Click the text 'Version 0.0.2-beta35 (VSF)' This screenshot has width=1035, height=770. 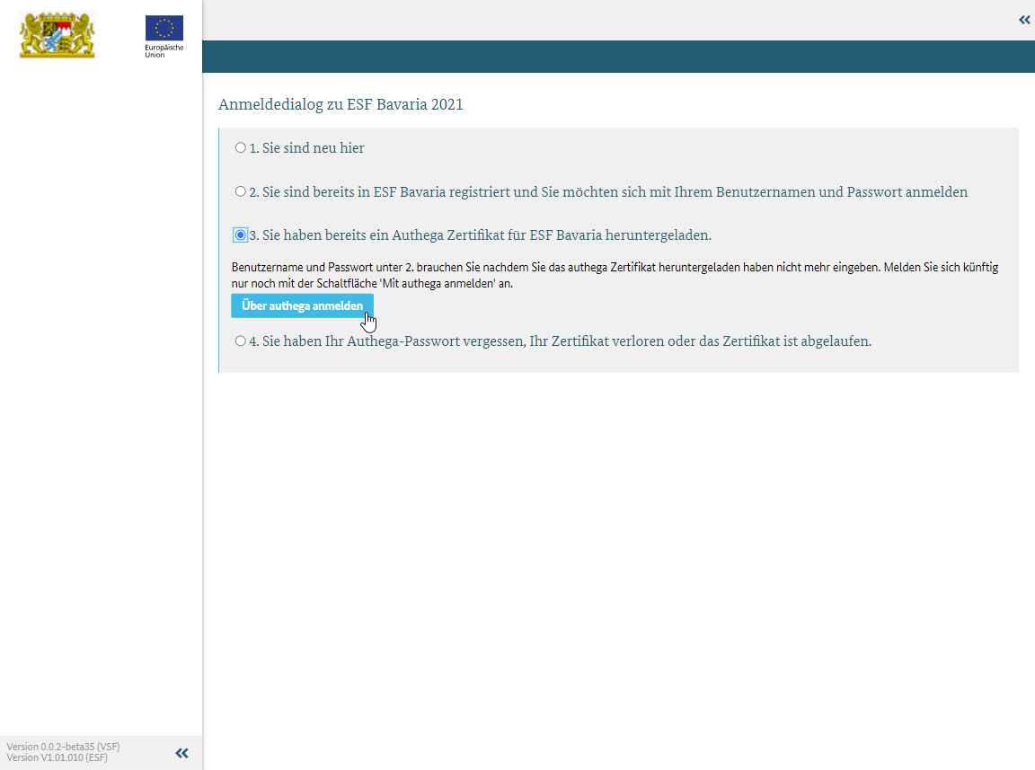(x=64, y=747)
